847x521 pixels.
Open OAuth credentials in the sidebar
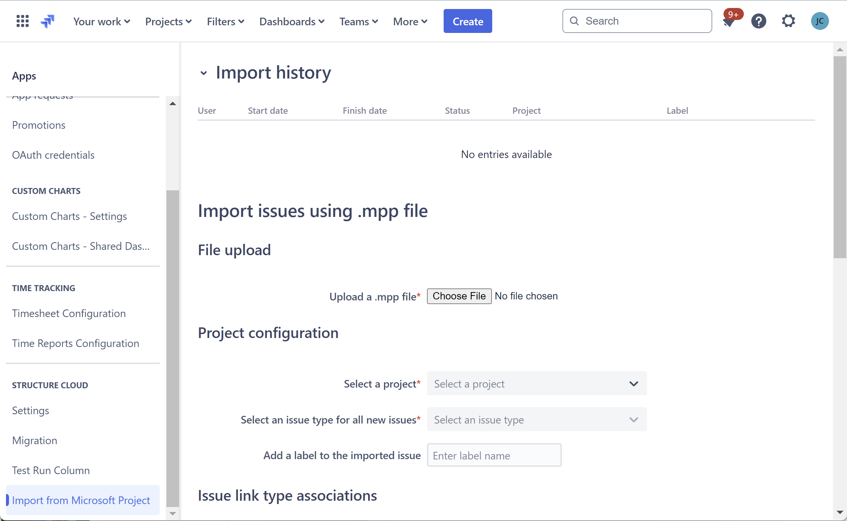[53, 155]
